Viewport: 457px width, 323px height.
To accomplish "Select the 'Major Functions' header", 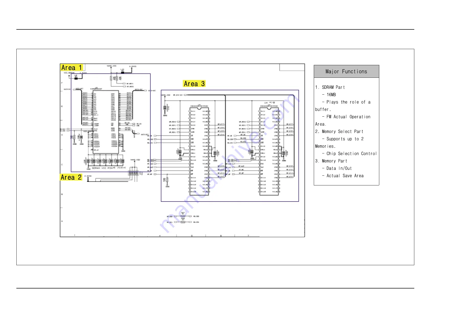I will (346, 71).
